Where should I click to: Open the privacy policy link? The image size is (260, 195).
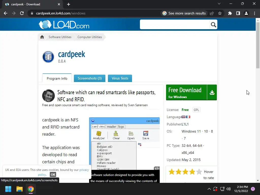pos(63,172)
